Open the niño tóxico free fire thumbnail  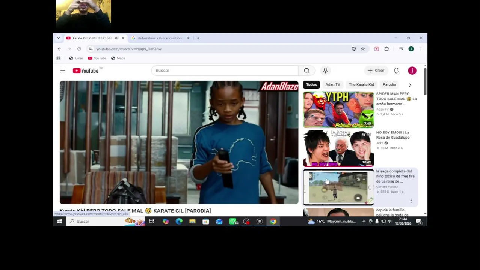338,187
